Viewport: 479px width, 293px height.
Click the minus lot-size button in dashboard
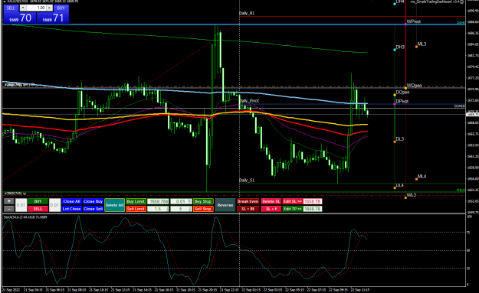(x=9, y=209)
